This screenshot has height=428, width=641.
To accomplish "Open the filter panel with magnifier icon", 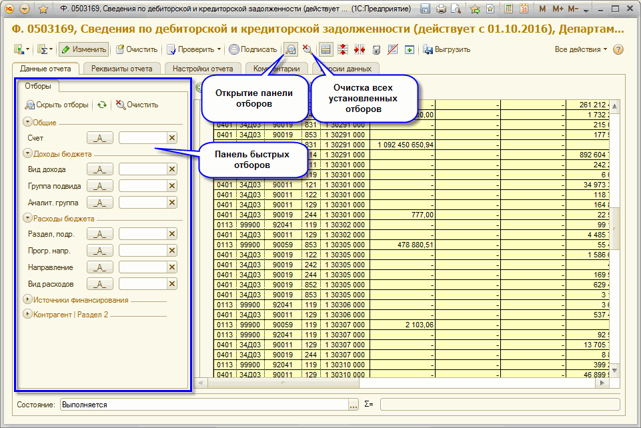I will tap(291, 49).
